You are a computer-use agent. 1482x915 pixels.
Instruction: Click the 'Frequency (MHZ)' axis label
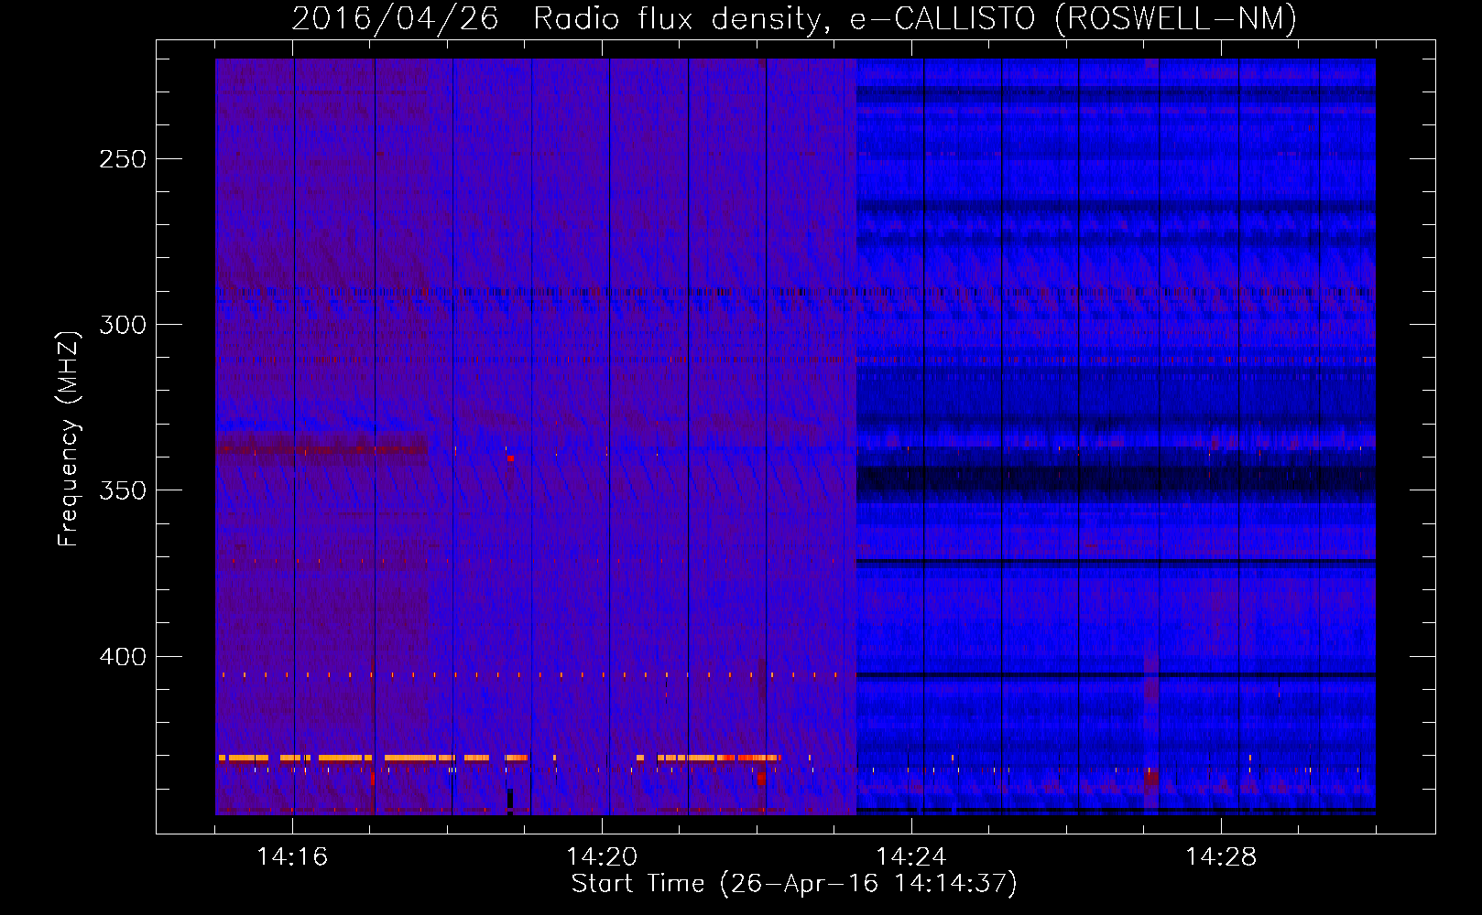click(x=69, y=438)
